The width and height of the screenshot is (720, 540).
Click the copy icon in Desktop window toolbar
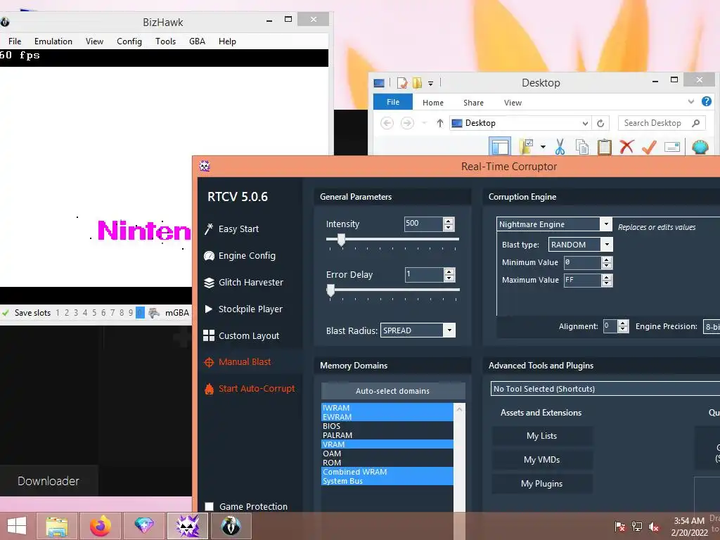[x=581, y=148]
